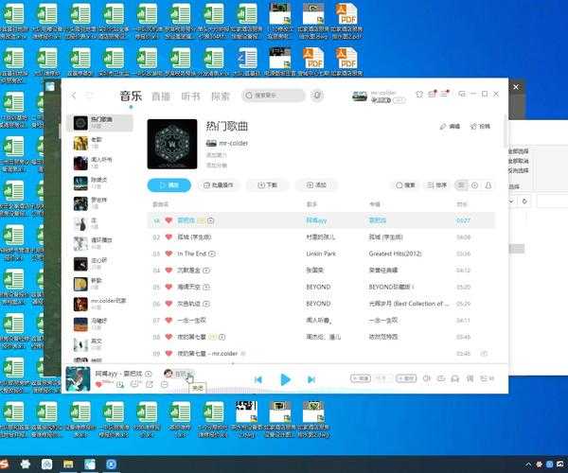This screenshot has width=568, height=473.
Task: Click the music search input field
Action: (274, 96)
